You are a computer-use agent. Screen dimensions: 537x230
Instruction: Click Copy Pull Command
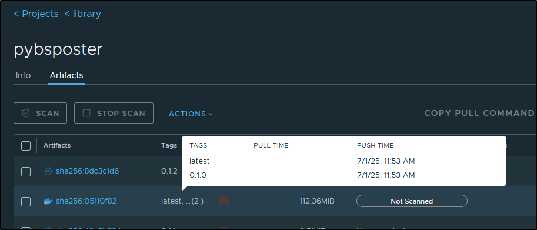(479, 114)
